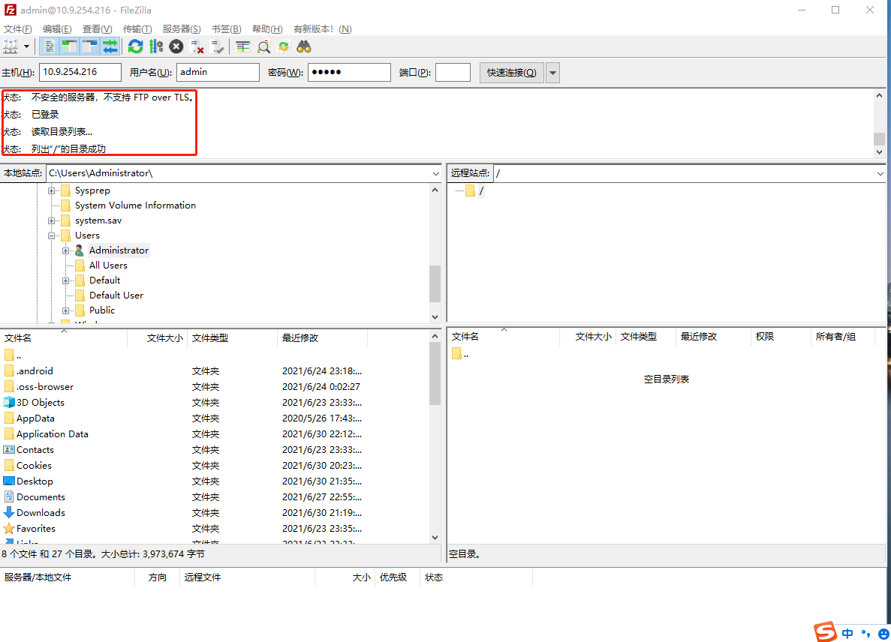Select the .oss-browser folder row
The width and height of the screenshot is (891, 642).
(215, 386)
